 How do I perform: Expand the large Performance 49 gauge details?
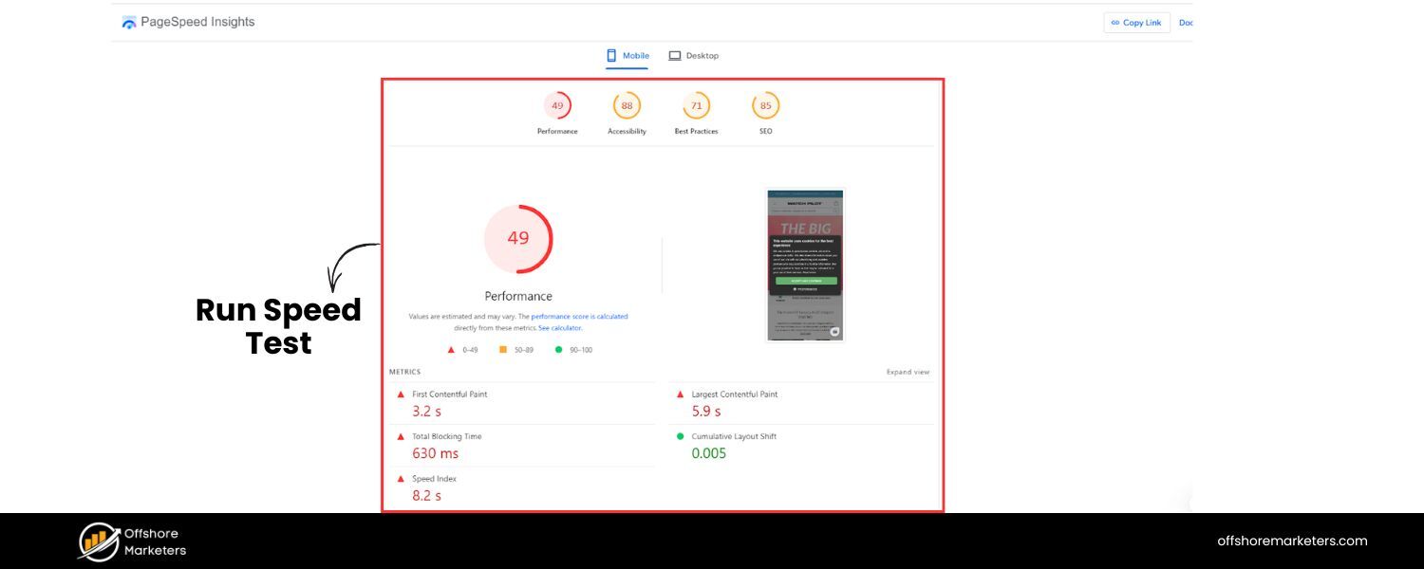pyautogui.click(x=518, y=239)
